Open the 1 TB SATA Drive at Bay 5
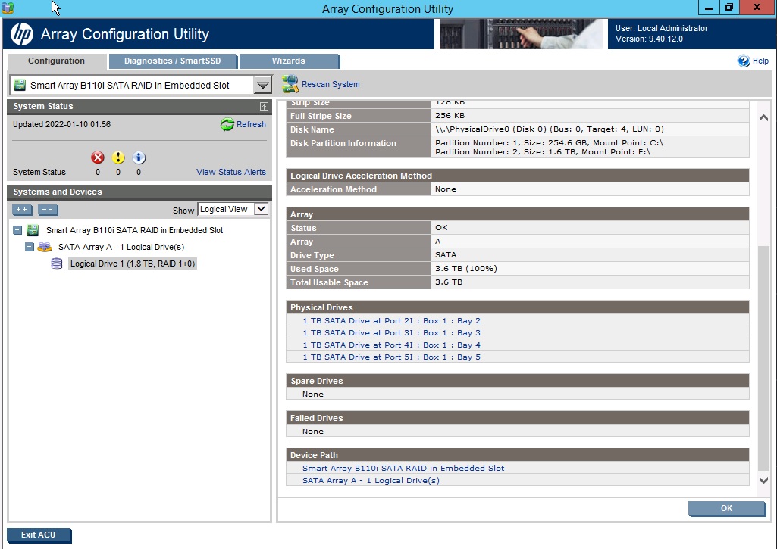The width and height of the screenshot is (777, 549). [x=391, y=357]
